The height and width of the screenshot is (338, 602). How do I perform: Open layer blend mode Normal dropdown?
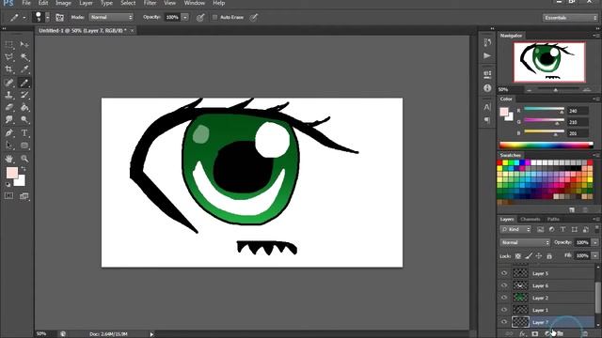(525, 242)
